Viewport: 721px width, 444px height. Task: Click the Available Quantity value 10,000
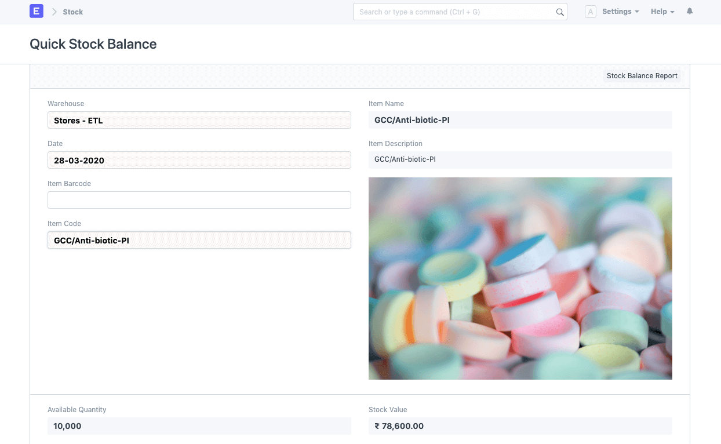pos(199,426)
